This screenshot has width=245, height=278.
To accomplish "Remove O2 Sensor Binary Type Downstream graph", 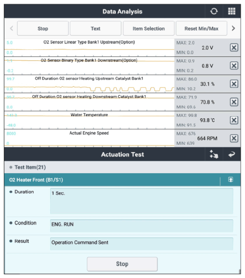I will click(x=234, y=66).
